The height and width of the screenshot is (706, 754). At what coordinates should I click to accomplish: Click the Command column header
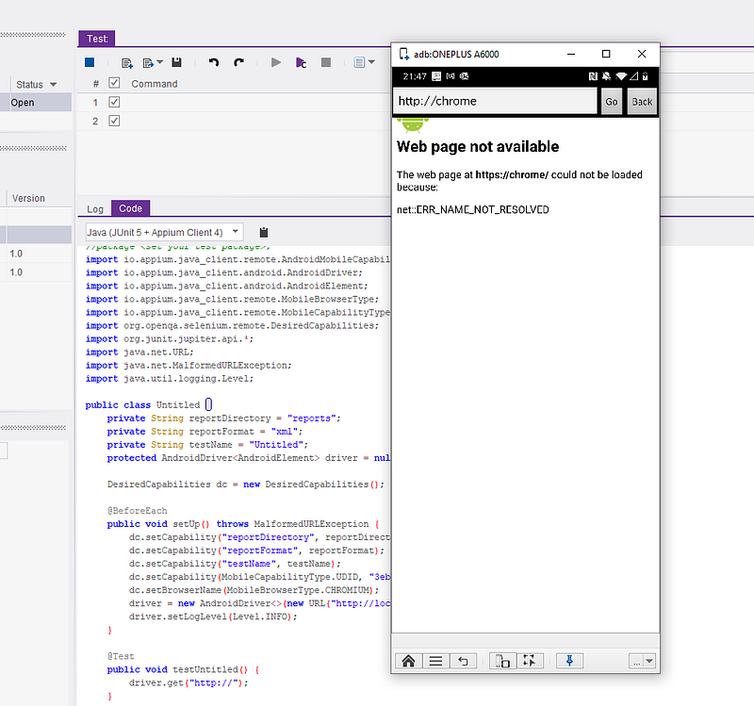tap(155, 84)
